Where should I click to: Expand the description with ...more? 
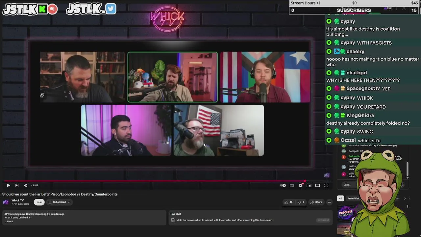pos(9,221)
